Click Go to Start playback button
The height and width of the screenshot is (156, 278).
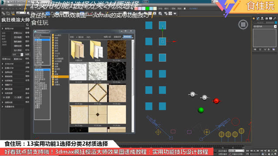[248, 151]
